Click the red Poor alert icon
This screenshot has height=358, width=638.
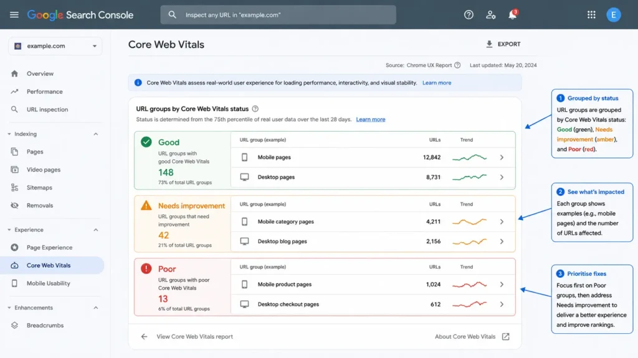pos(146,268)
